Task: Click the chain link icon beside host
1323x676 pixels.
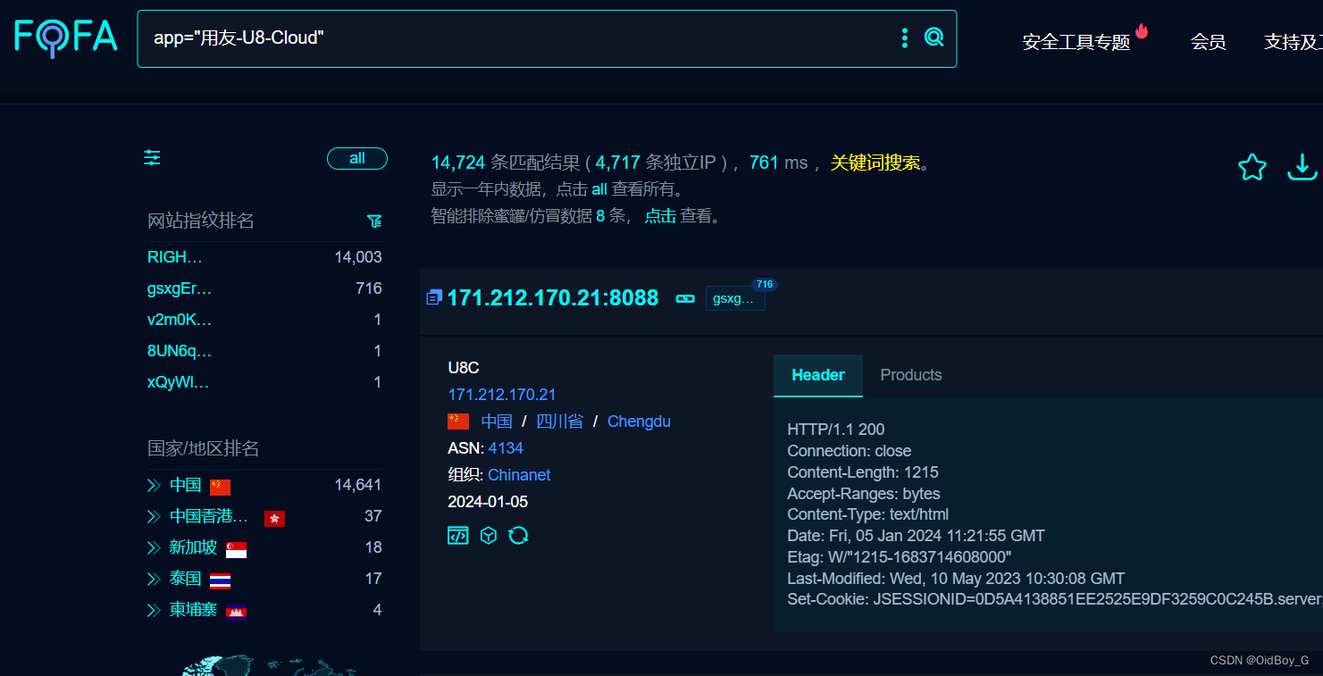Action: (685, 298)
